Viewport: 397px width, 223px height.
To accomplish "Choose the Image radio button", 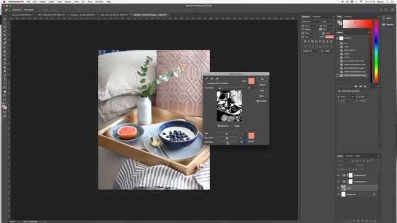I will 232,126.
